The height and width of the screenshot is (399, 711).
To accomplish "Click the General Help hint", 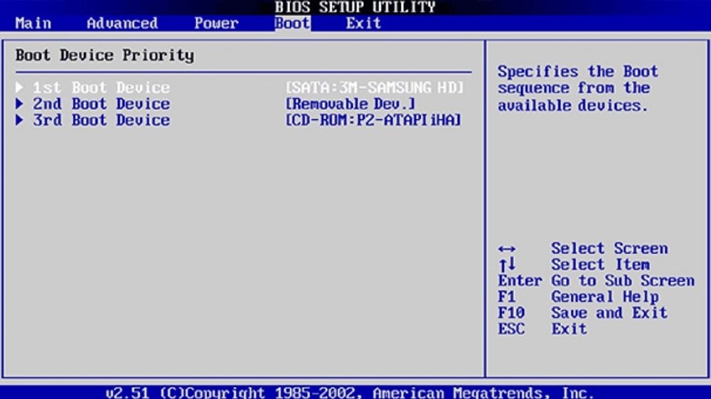I will click(605, 297).
